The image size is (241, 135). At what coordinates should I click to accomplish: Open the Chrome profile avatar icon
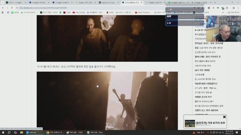233,8
